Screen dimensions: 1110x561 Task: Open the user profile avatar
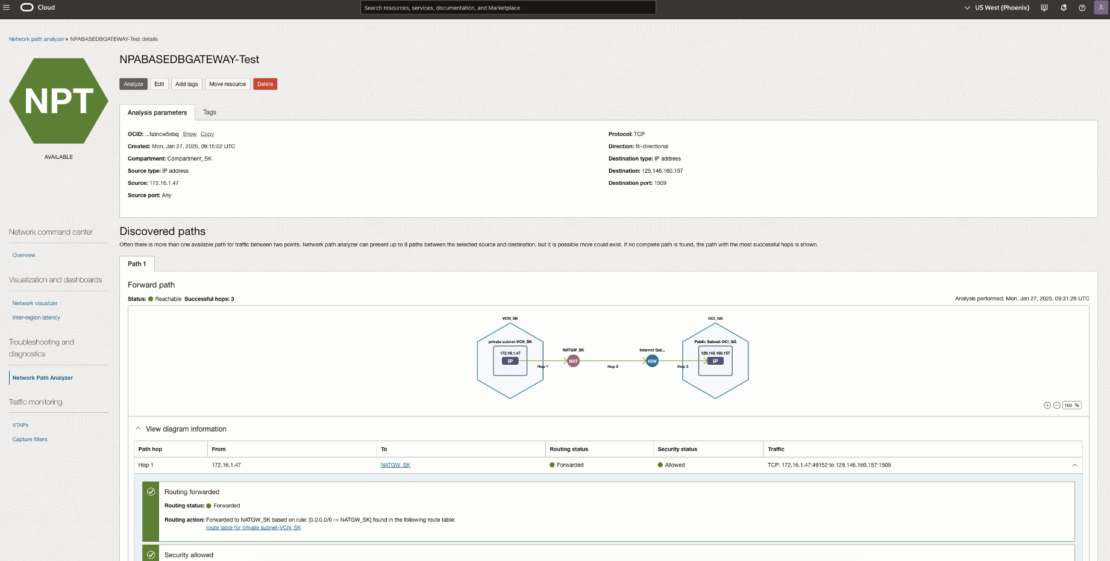1101,8
